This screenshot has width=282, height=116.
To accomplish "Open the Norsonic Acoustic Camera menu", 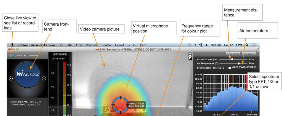I will click(36, 45).
